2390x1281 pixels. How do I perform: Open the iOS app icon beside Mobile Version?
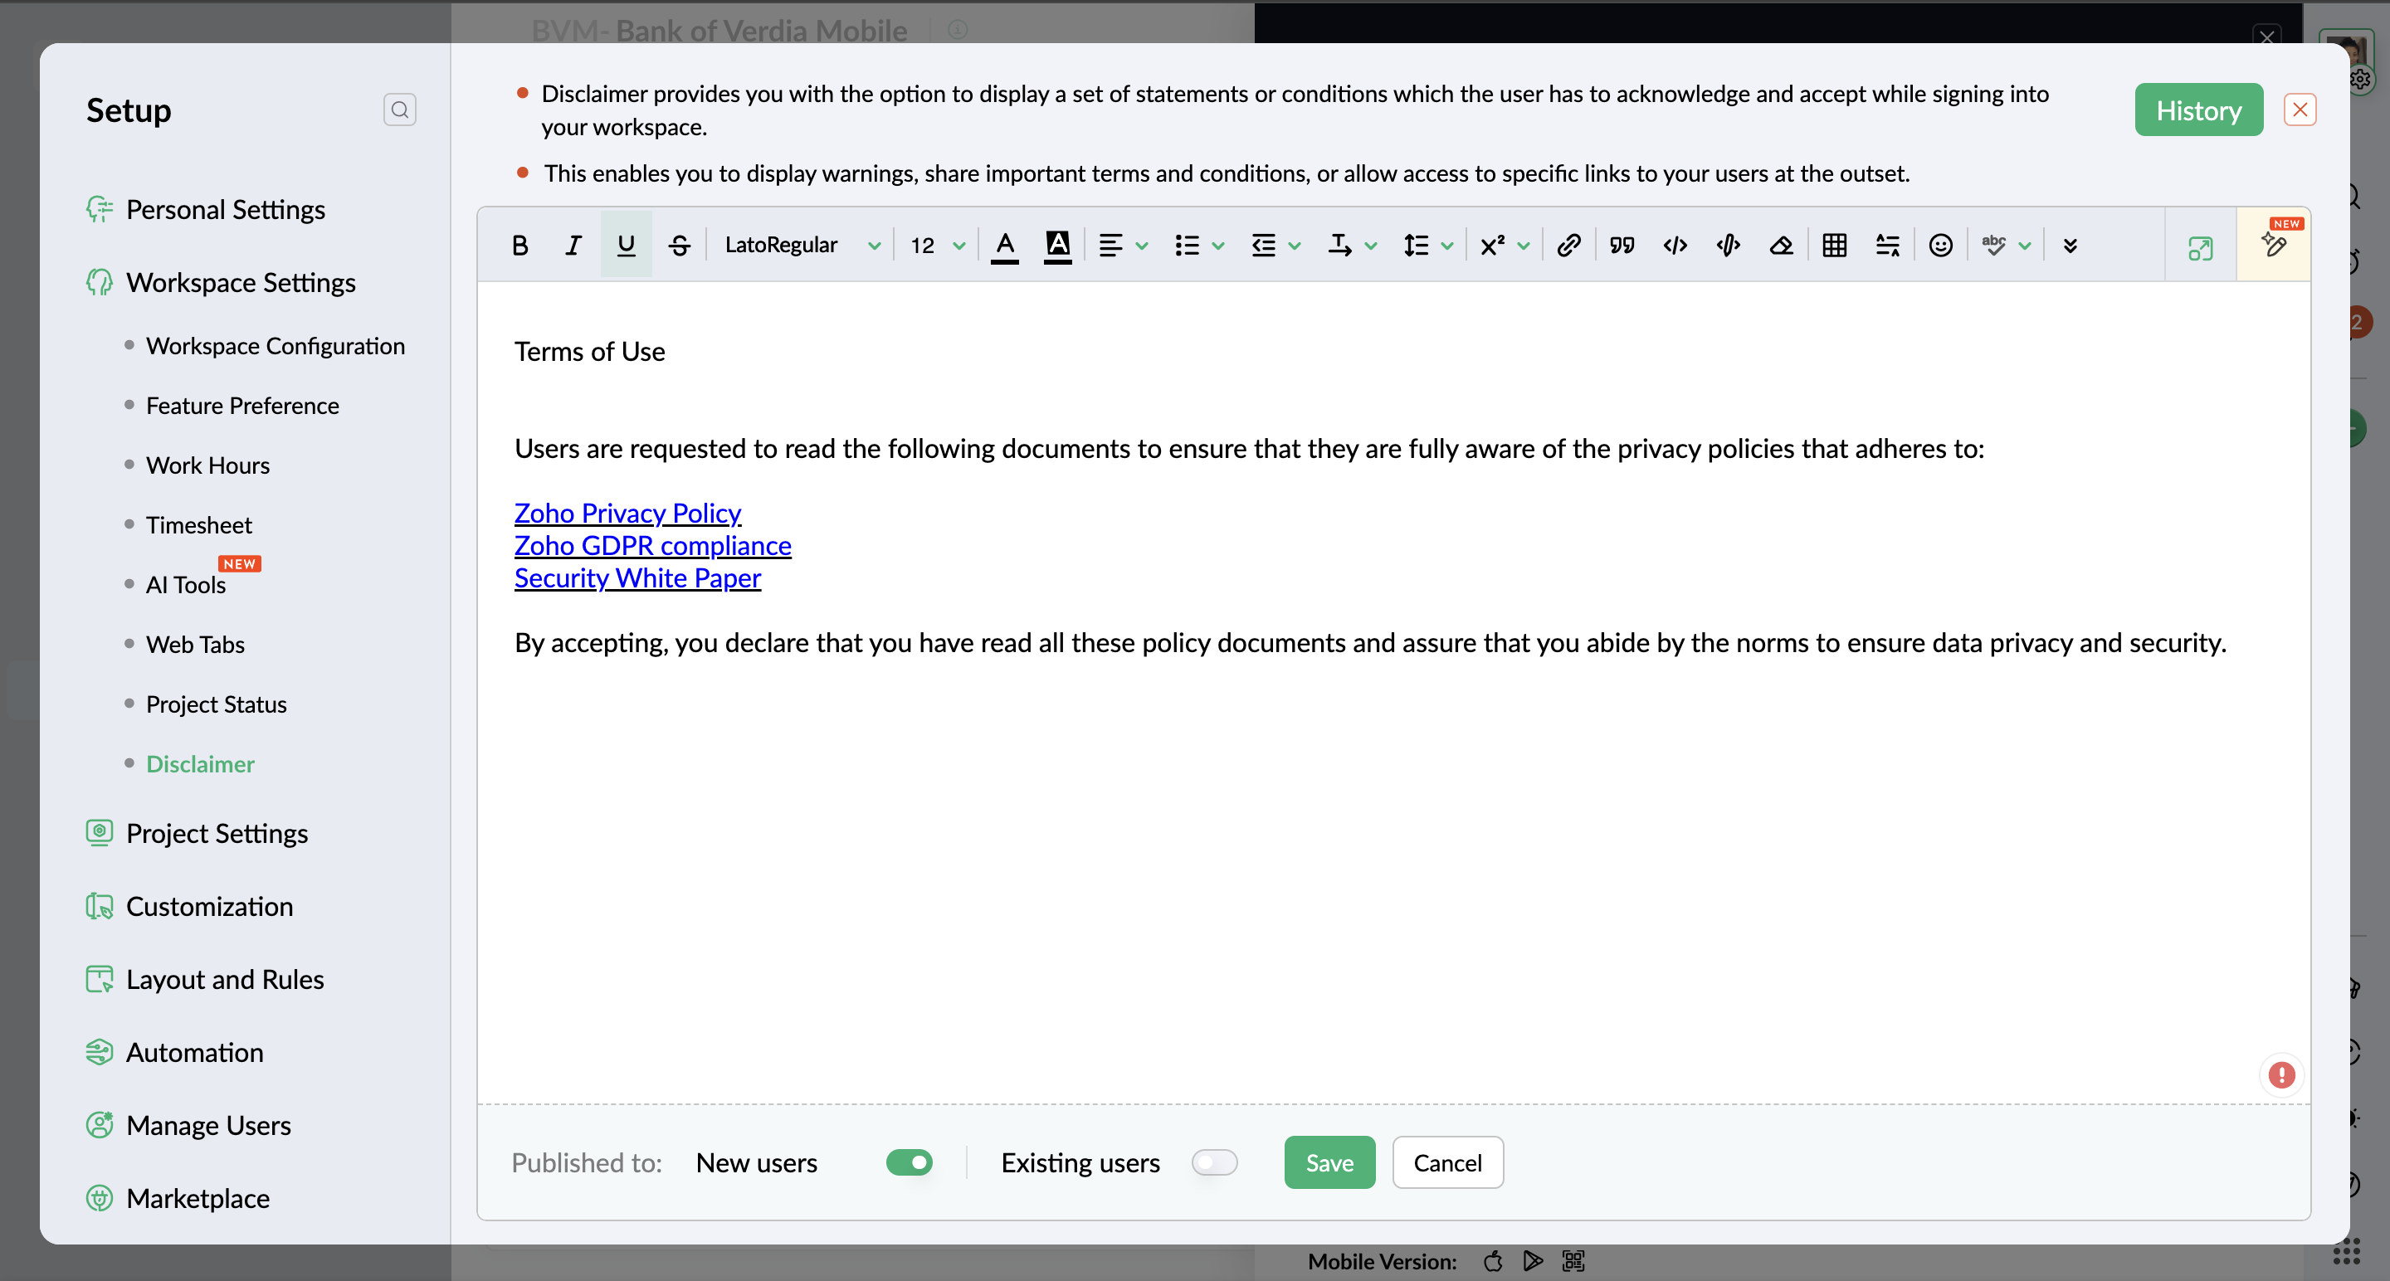click(1492, 1260)
